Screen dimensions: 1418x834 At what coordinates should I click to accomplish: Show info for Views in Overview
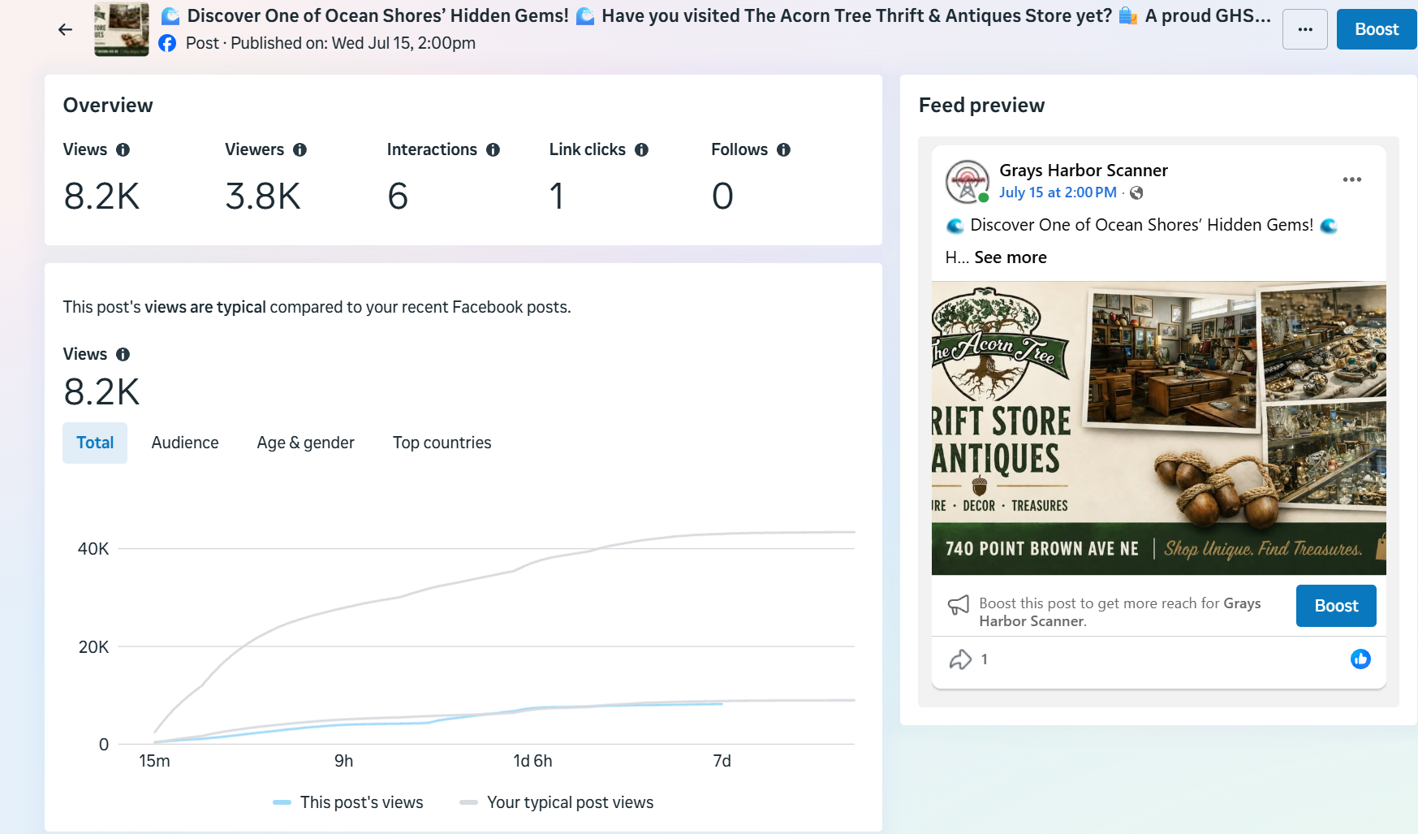pos(123,149)
